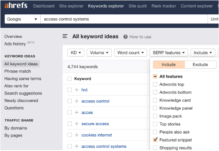Check the select-all Keyword header checkbox
Viewport: 219px width, 151px height.
pyautogui.click(x=69, y=79)
